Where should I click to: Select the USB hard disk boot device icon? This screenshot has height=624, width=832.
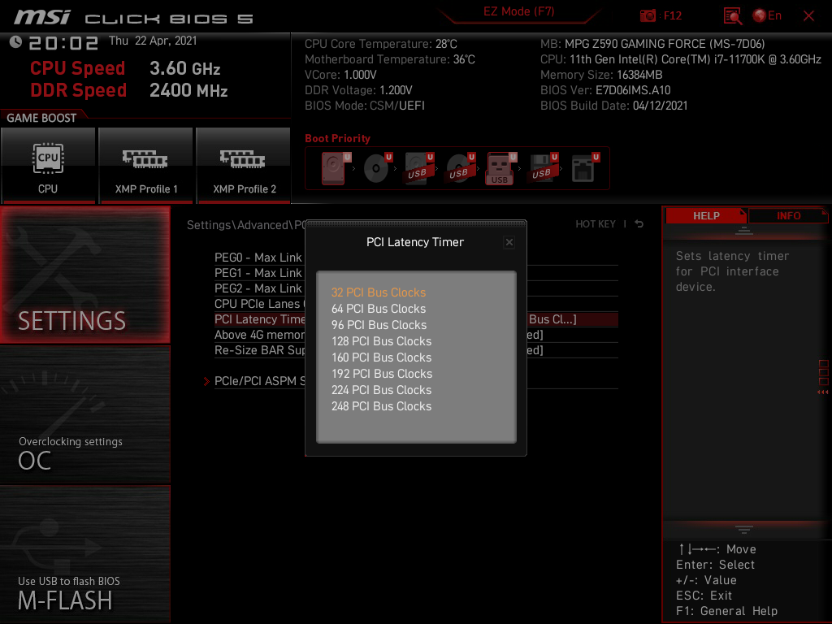click(418, 168)
